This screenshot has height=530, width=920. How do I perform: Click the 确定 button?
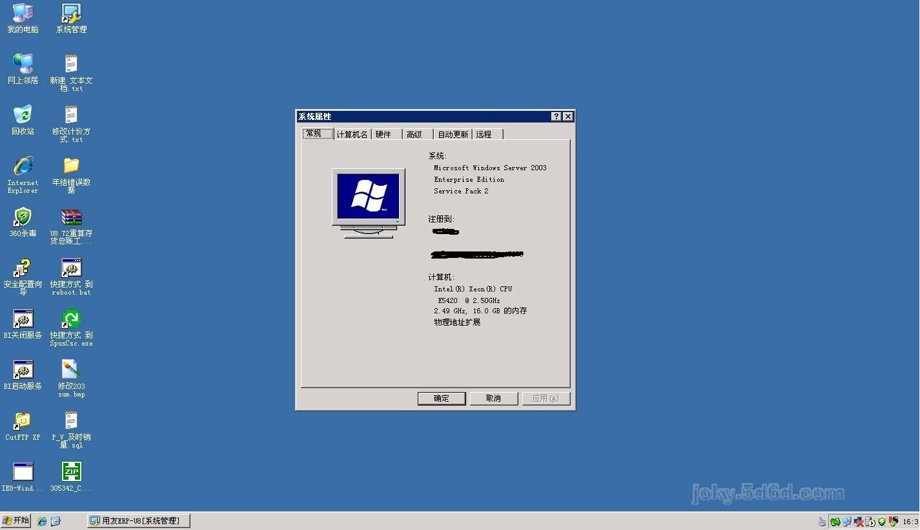click(442, 398)
